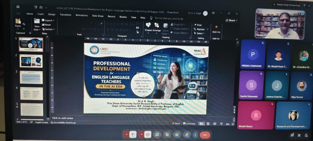This screenshot has height=141, width=313.
Task: Click the Dr S. K. Singh account avatar
Action: [205, 13]
